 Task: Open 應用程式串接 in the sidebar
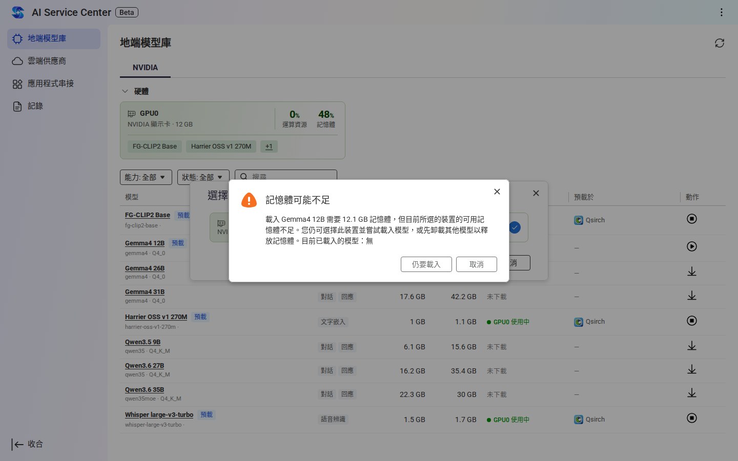[x=54, y=84]
